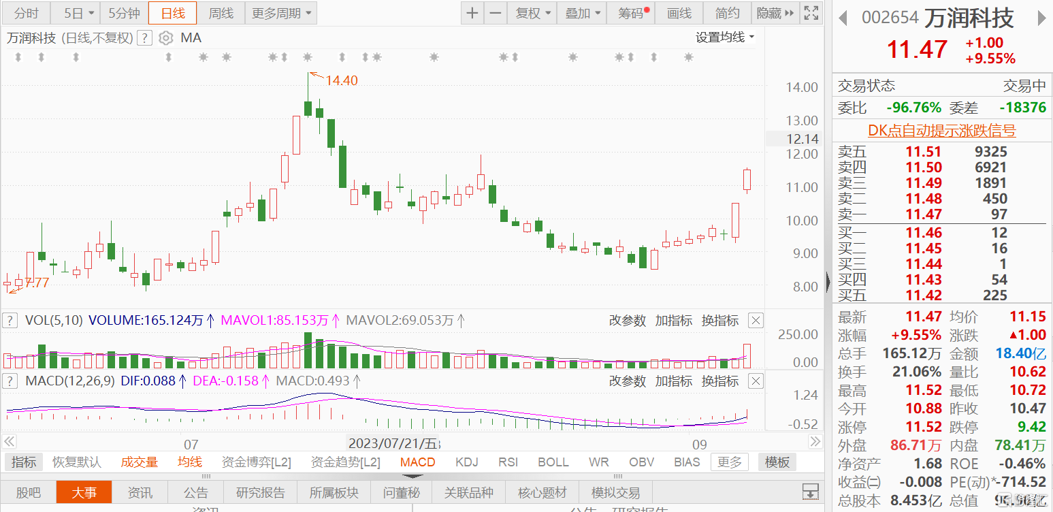Toggle the MACD indicator at bottom bar
The height and width of the screenshot is (512, 1053).
(x=417, y=462)
